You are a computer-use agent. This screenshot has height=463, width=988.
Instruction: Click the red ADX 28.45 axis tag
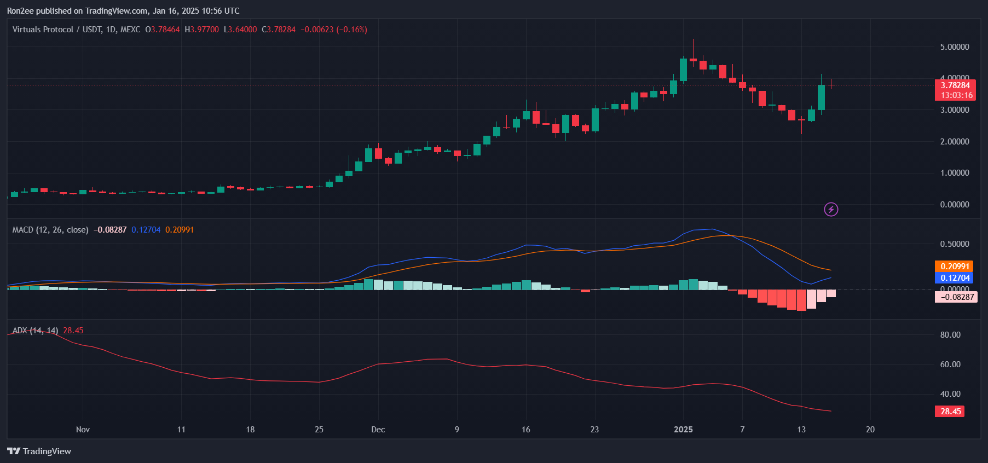pyautogui.click(x=950, y=412)
